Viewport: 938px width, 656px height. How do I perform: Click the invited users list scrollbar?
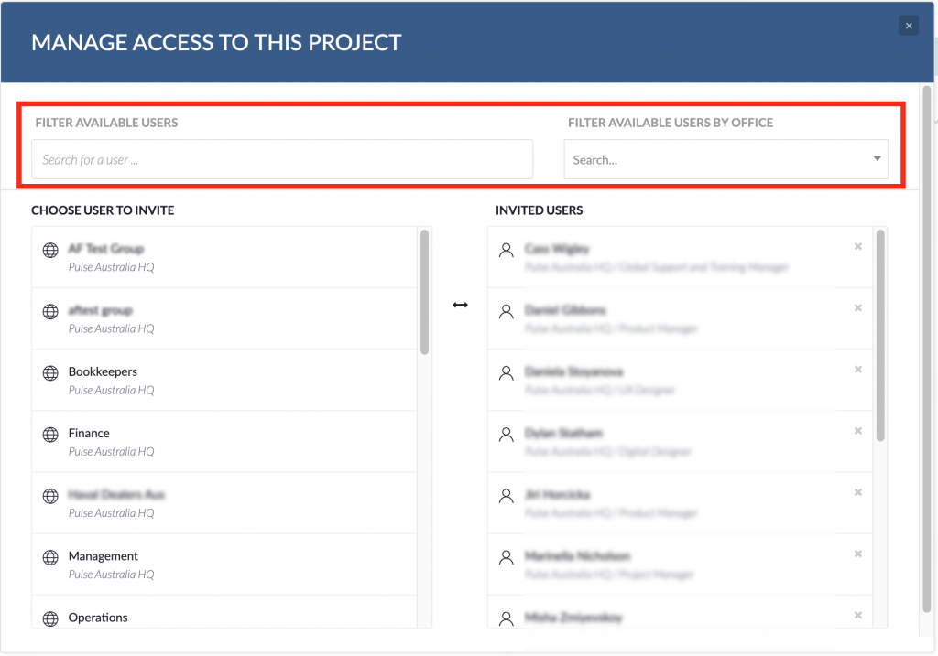[x=880, y=336]
